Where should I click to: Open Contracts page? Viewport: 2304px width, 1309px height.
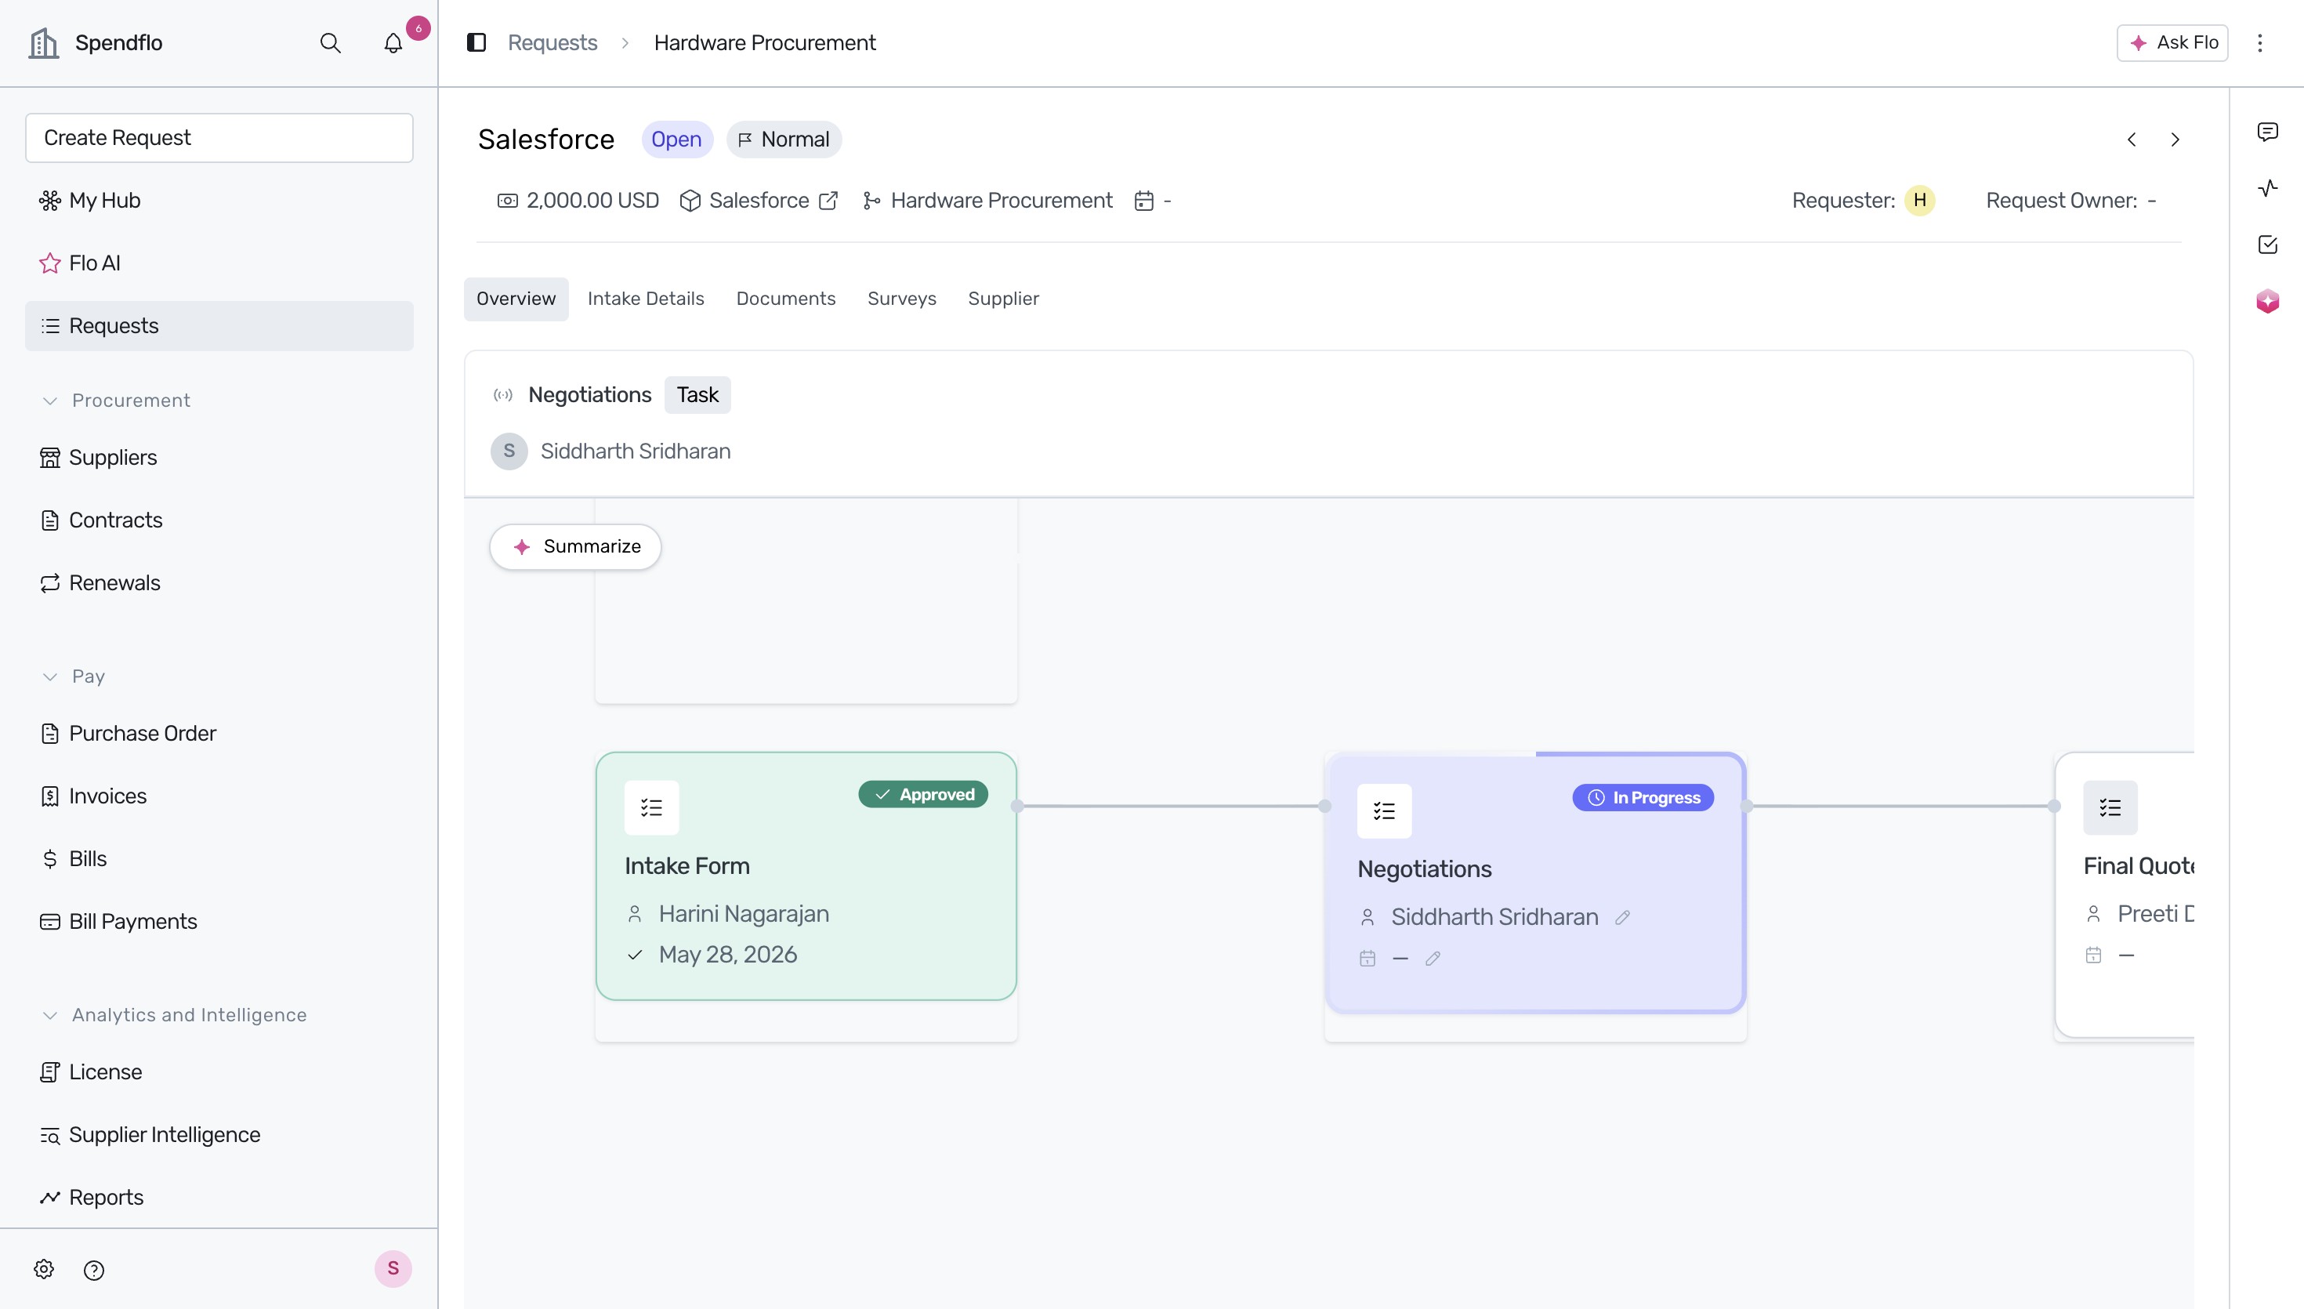219,520
